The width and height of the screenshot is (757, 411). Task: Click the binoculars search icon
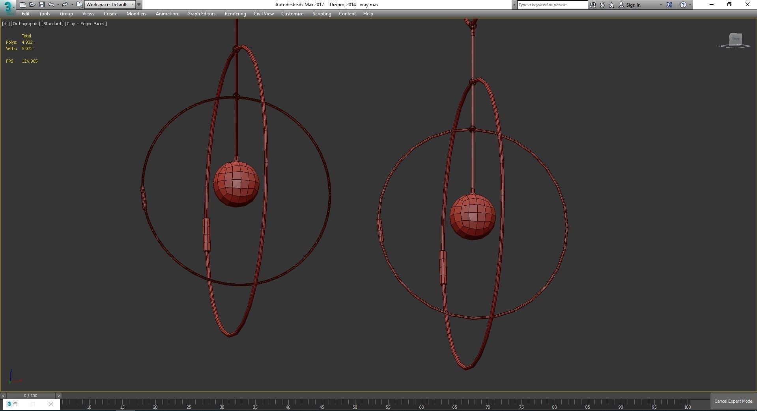tap(593, 5)
